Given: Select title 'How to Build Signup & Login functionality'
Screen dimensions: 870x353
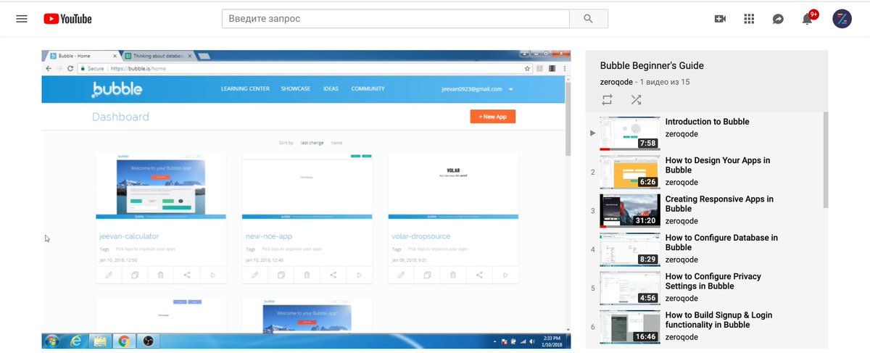Looking at the screenshot, I should (718, 320).
